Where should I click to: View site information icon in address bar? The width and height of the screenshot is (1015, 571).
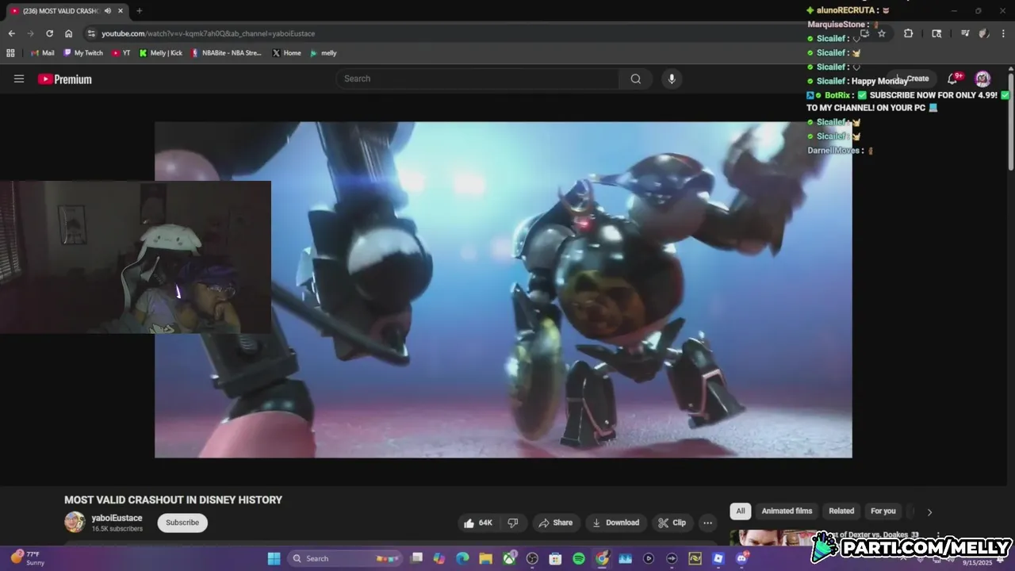(x=91, y=33)
